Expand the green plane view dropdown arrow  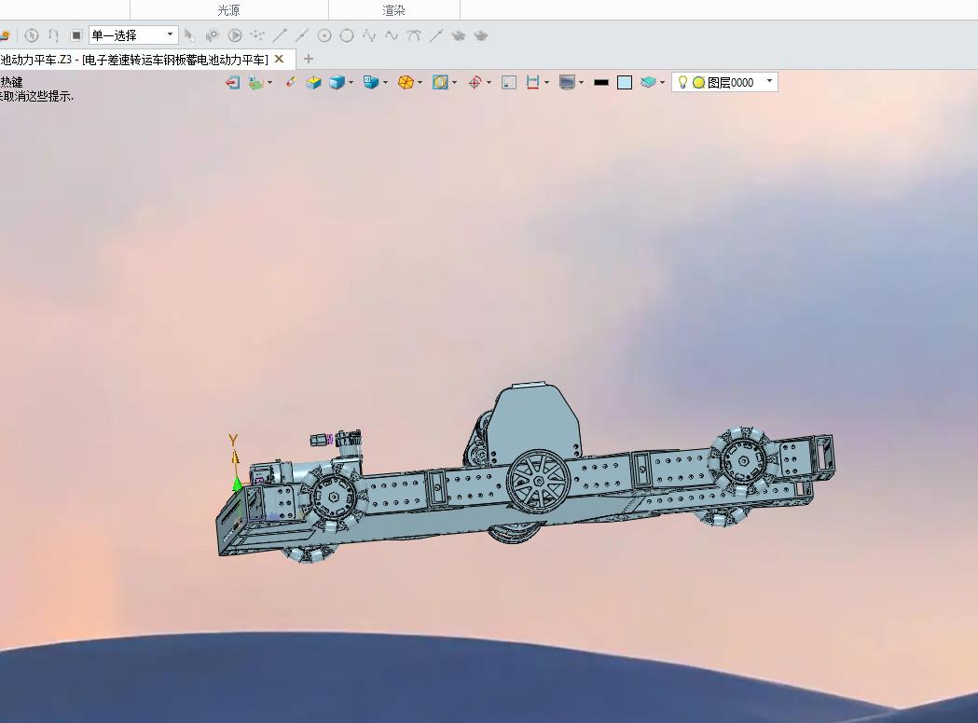(269, 82)
